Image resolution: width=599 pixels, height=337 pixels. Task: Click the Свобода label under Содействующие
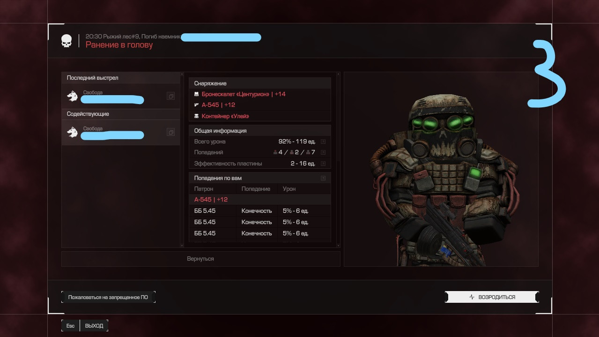click(x=93, y=128)
